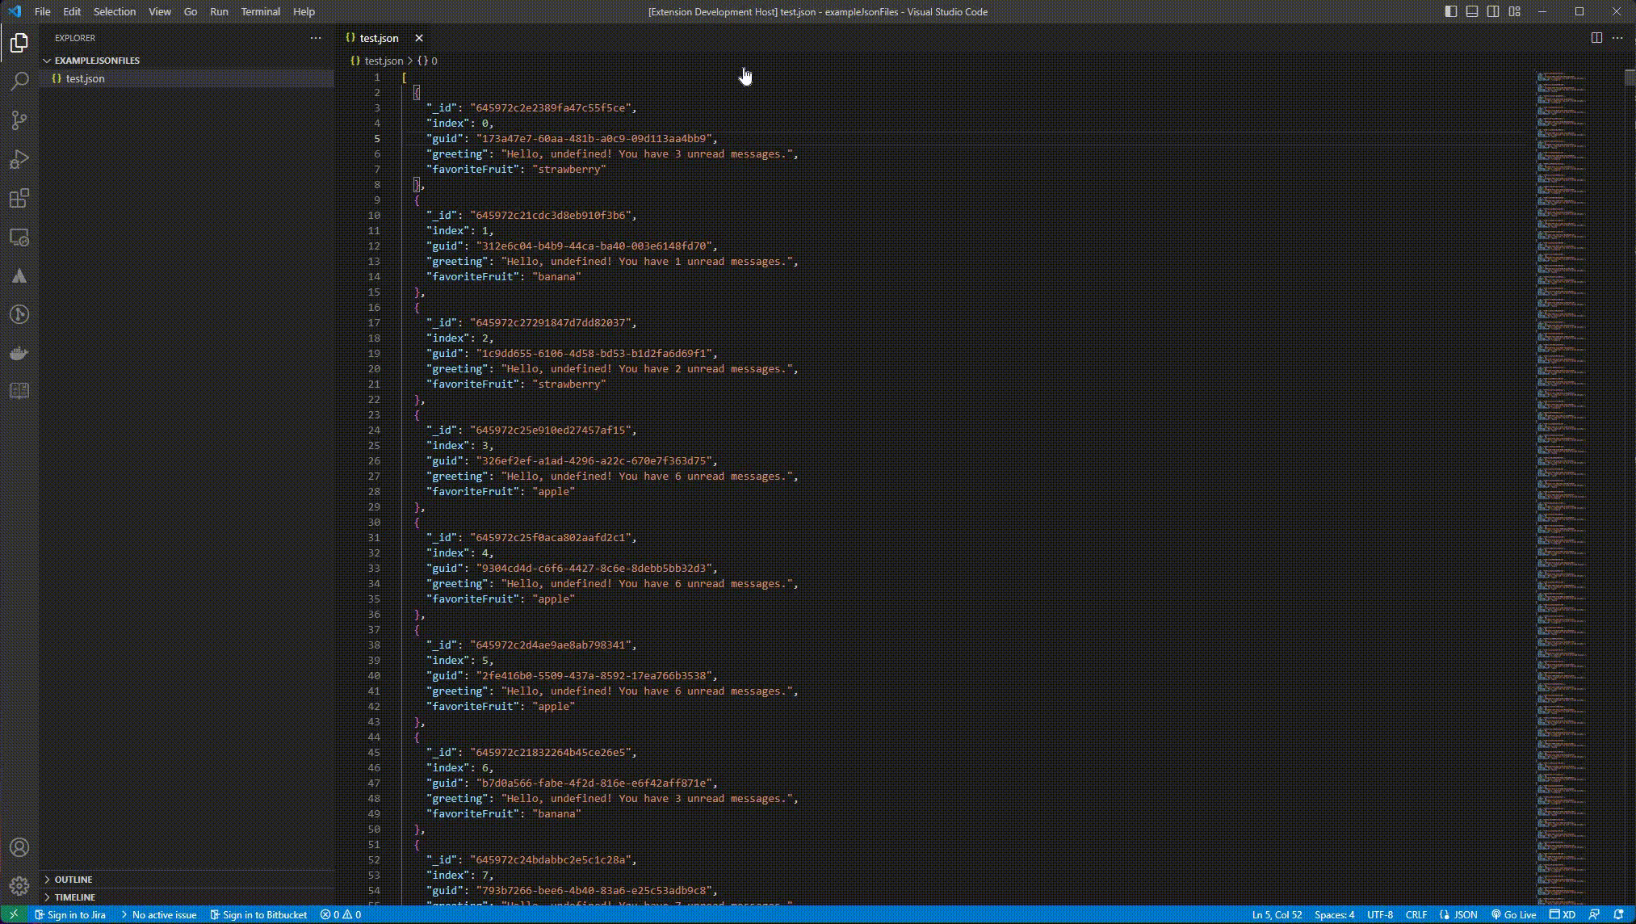Open the Docker panel icon

[x=19, y=353]
